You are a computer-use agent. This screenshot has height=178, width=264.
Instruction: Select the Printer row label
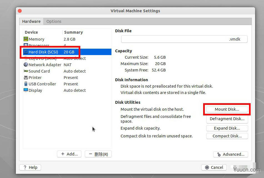pyautogui.click(x=35, y=78)
